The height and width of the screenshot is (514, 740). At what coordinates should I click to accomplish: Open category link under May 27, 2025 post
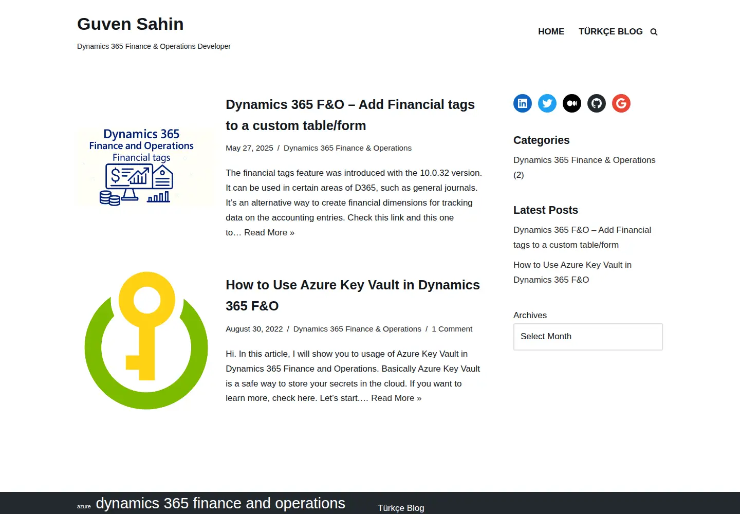[x=347, y=148]
